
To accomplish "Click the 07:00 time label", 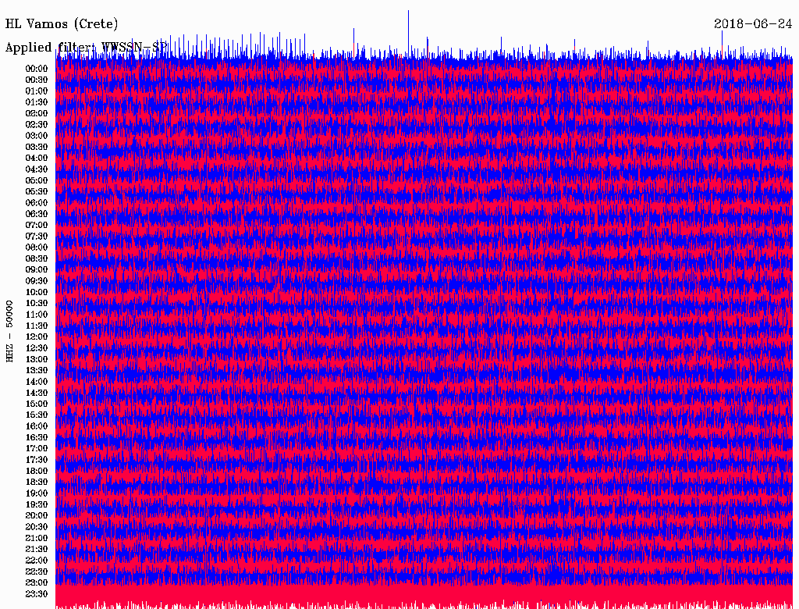I will [x=37, y=226].
